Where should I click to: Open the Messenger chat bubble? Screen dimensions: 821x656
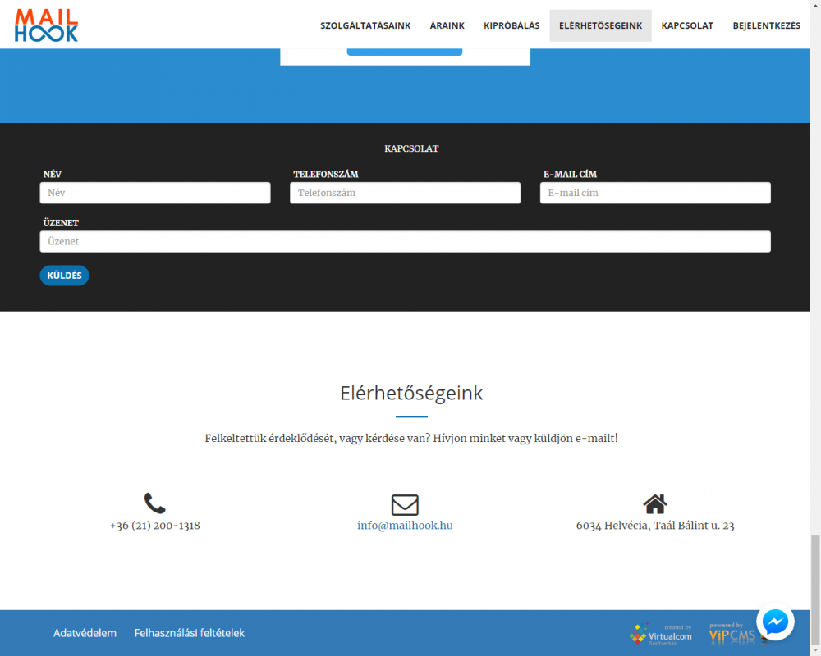coord(775,622)
